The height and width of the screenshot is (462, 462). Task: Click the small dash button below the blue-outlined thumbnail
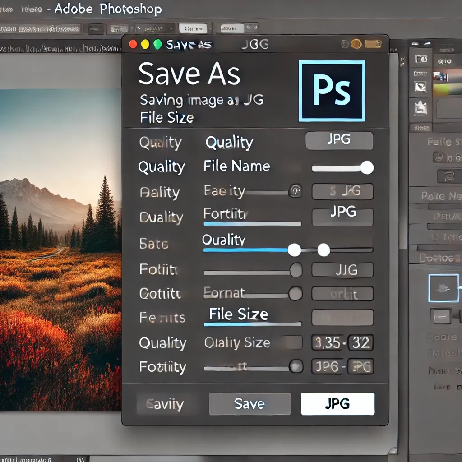point(441,316)
